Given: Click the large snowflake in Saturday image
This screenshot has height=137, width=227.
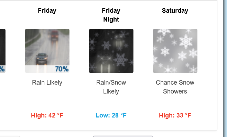Looking at the screenshot, I should 186,41.
